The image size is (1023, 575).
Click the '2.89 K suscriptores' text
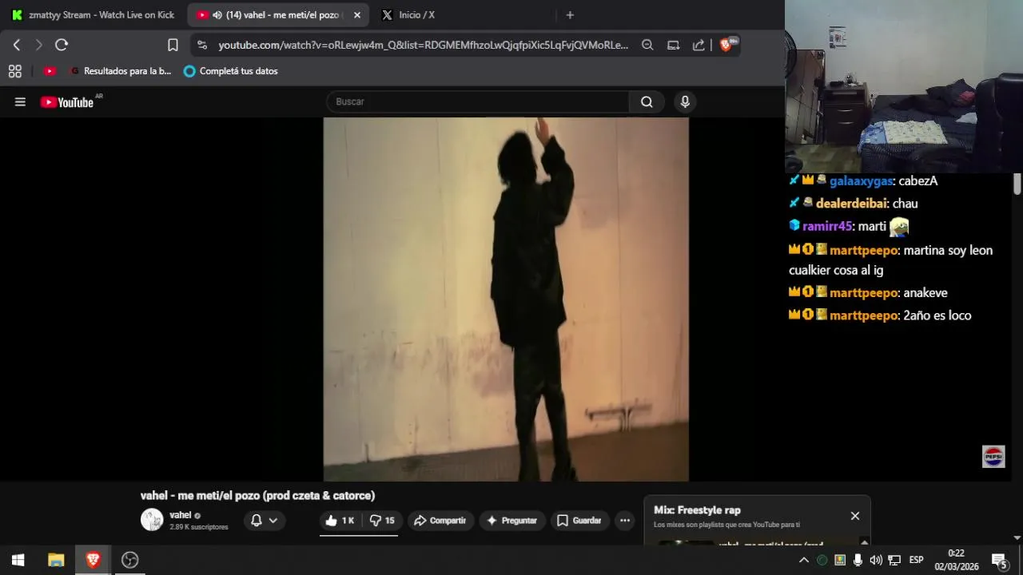click(199, 527)
